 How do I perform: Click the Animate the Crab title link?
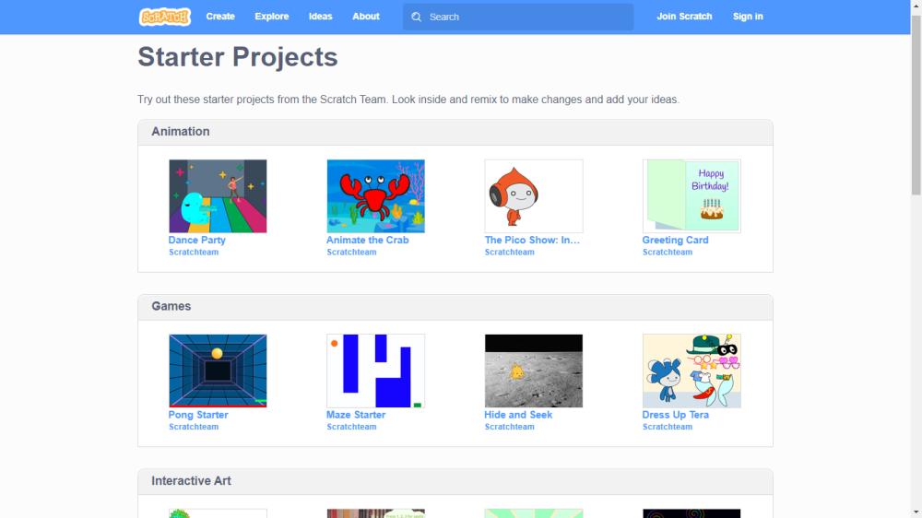(368, 240)
